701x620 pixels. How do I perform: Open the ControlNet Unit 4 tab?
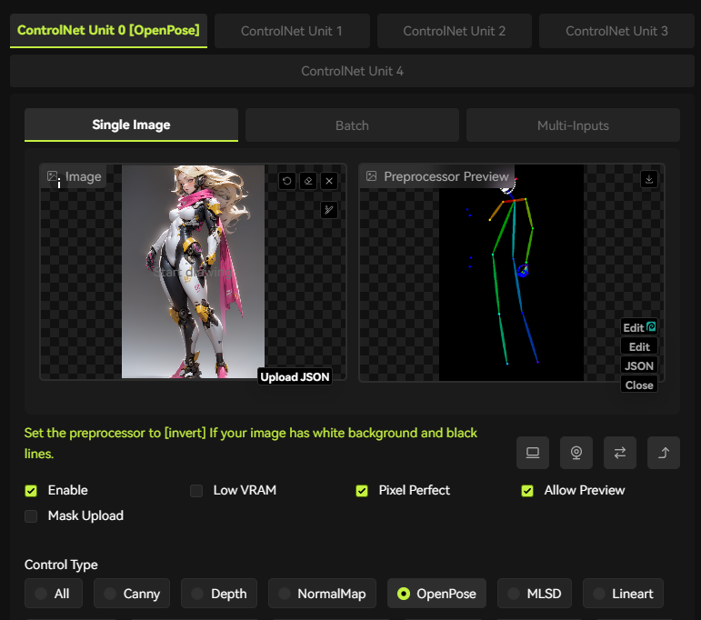(352, 71)
